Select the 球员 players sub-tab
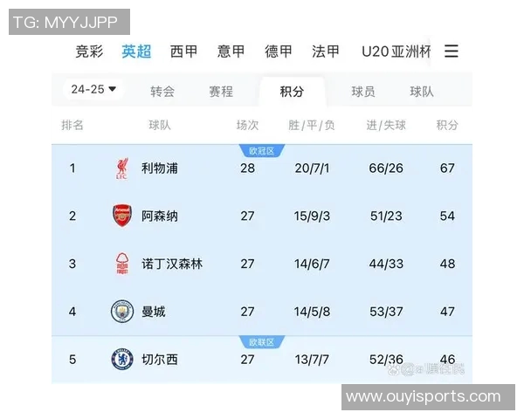 click(x=363, y=92)
